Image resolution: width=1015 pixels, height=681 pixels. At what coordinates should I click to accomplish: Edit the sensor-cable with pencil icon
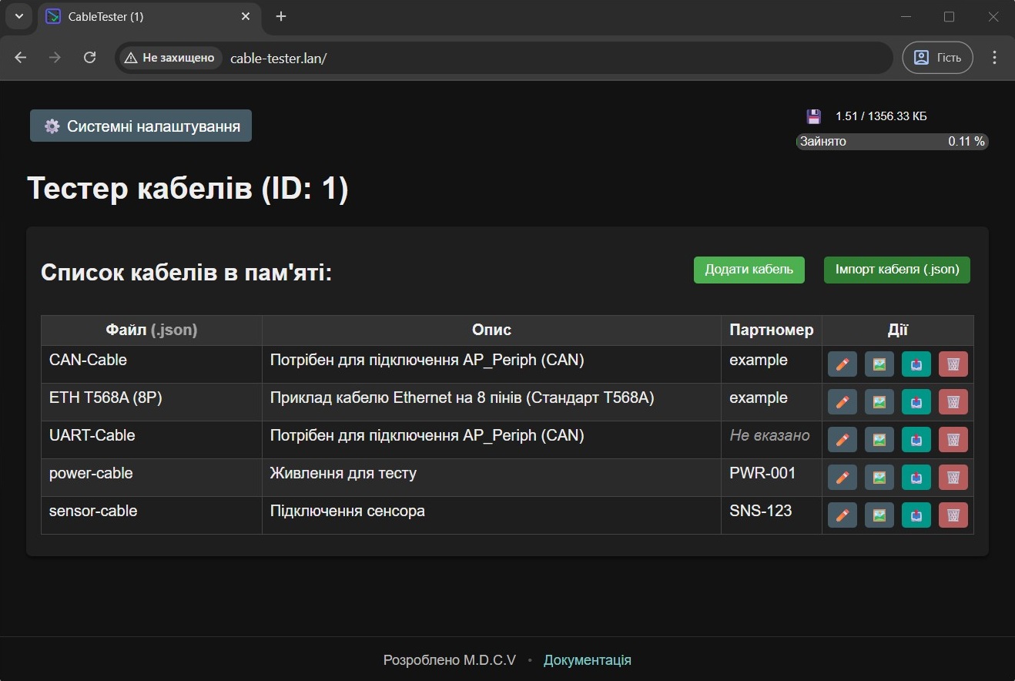coord(842,515)
